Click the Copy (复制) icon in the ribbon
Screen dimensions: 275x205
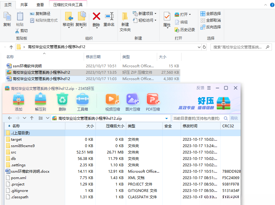(x=7, y=17)
